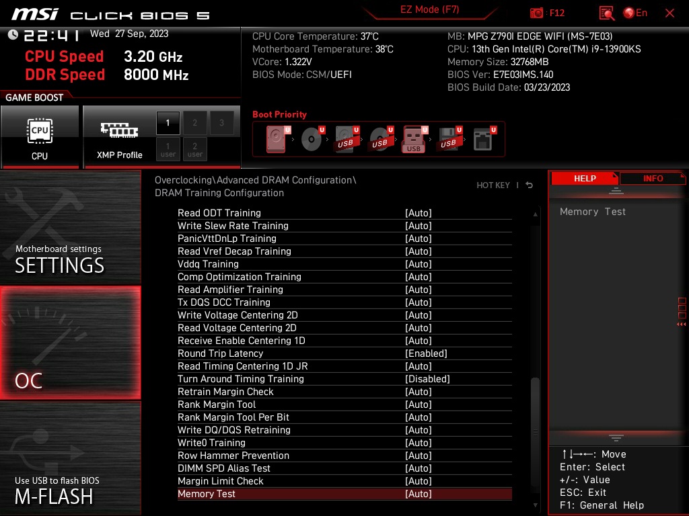Toggle the CPU Game Boost button
This screenshot has width=689, height=516.
click(40, 136)
